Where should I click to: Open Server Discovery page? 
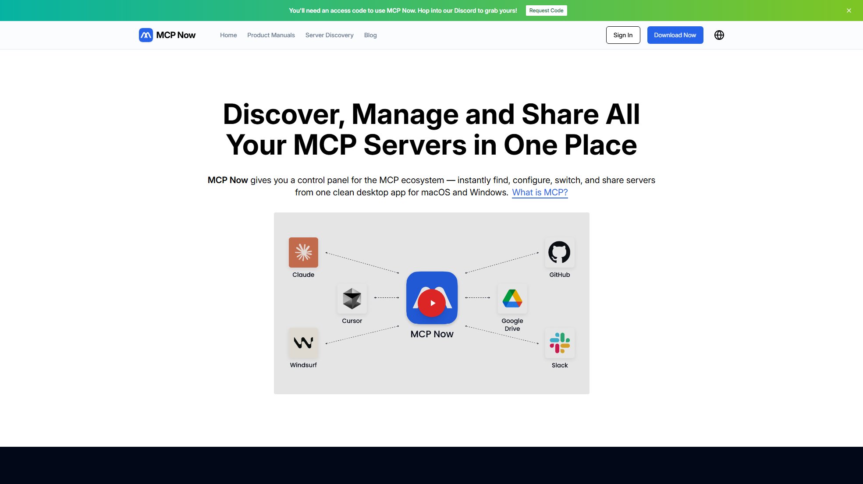tap(329, 35)
